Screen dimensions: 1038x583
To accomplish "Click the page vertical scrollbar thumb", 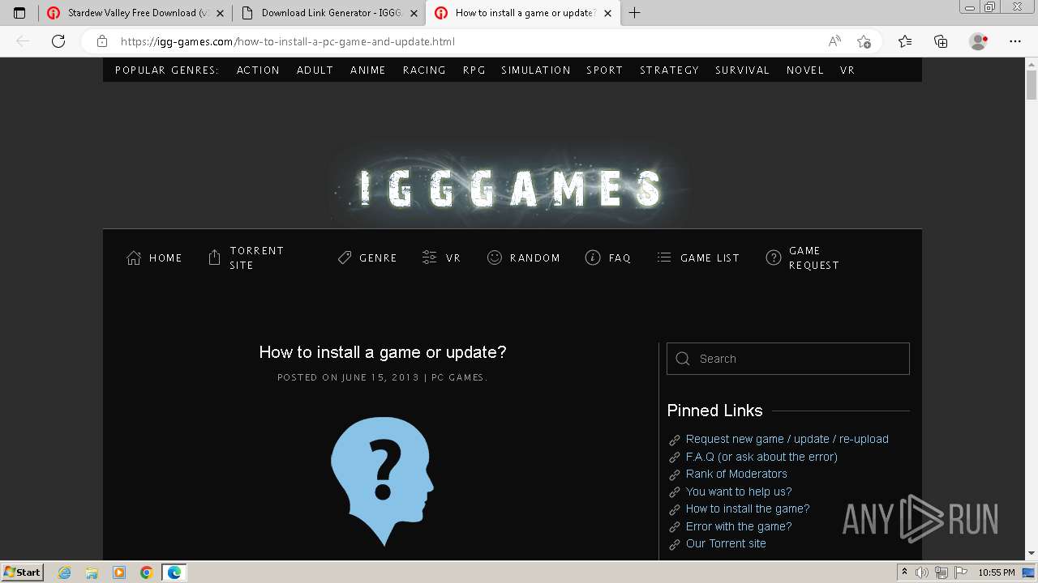I will coord(1032,85).
